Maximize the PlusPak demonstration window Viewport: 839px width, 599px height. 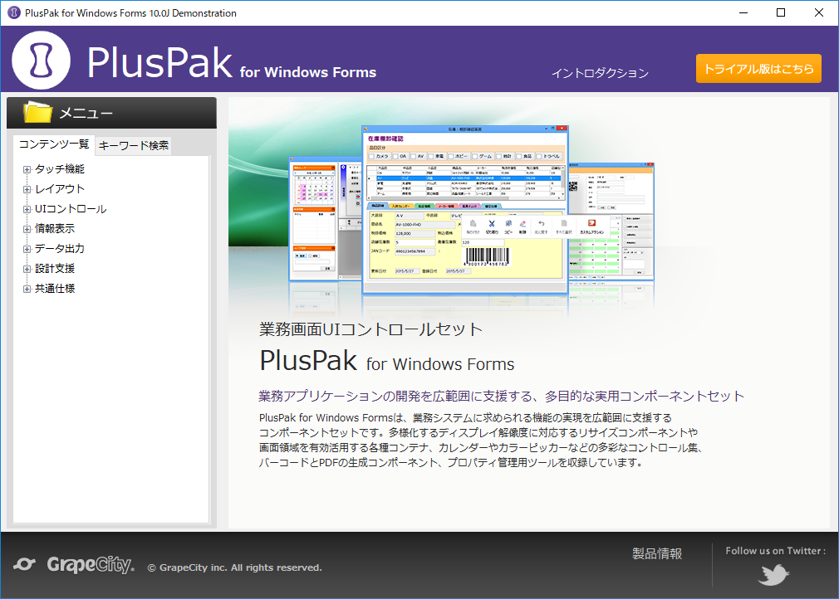pos(781,12)
